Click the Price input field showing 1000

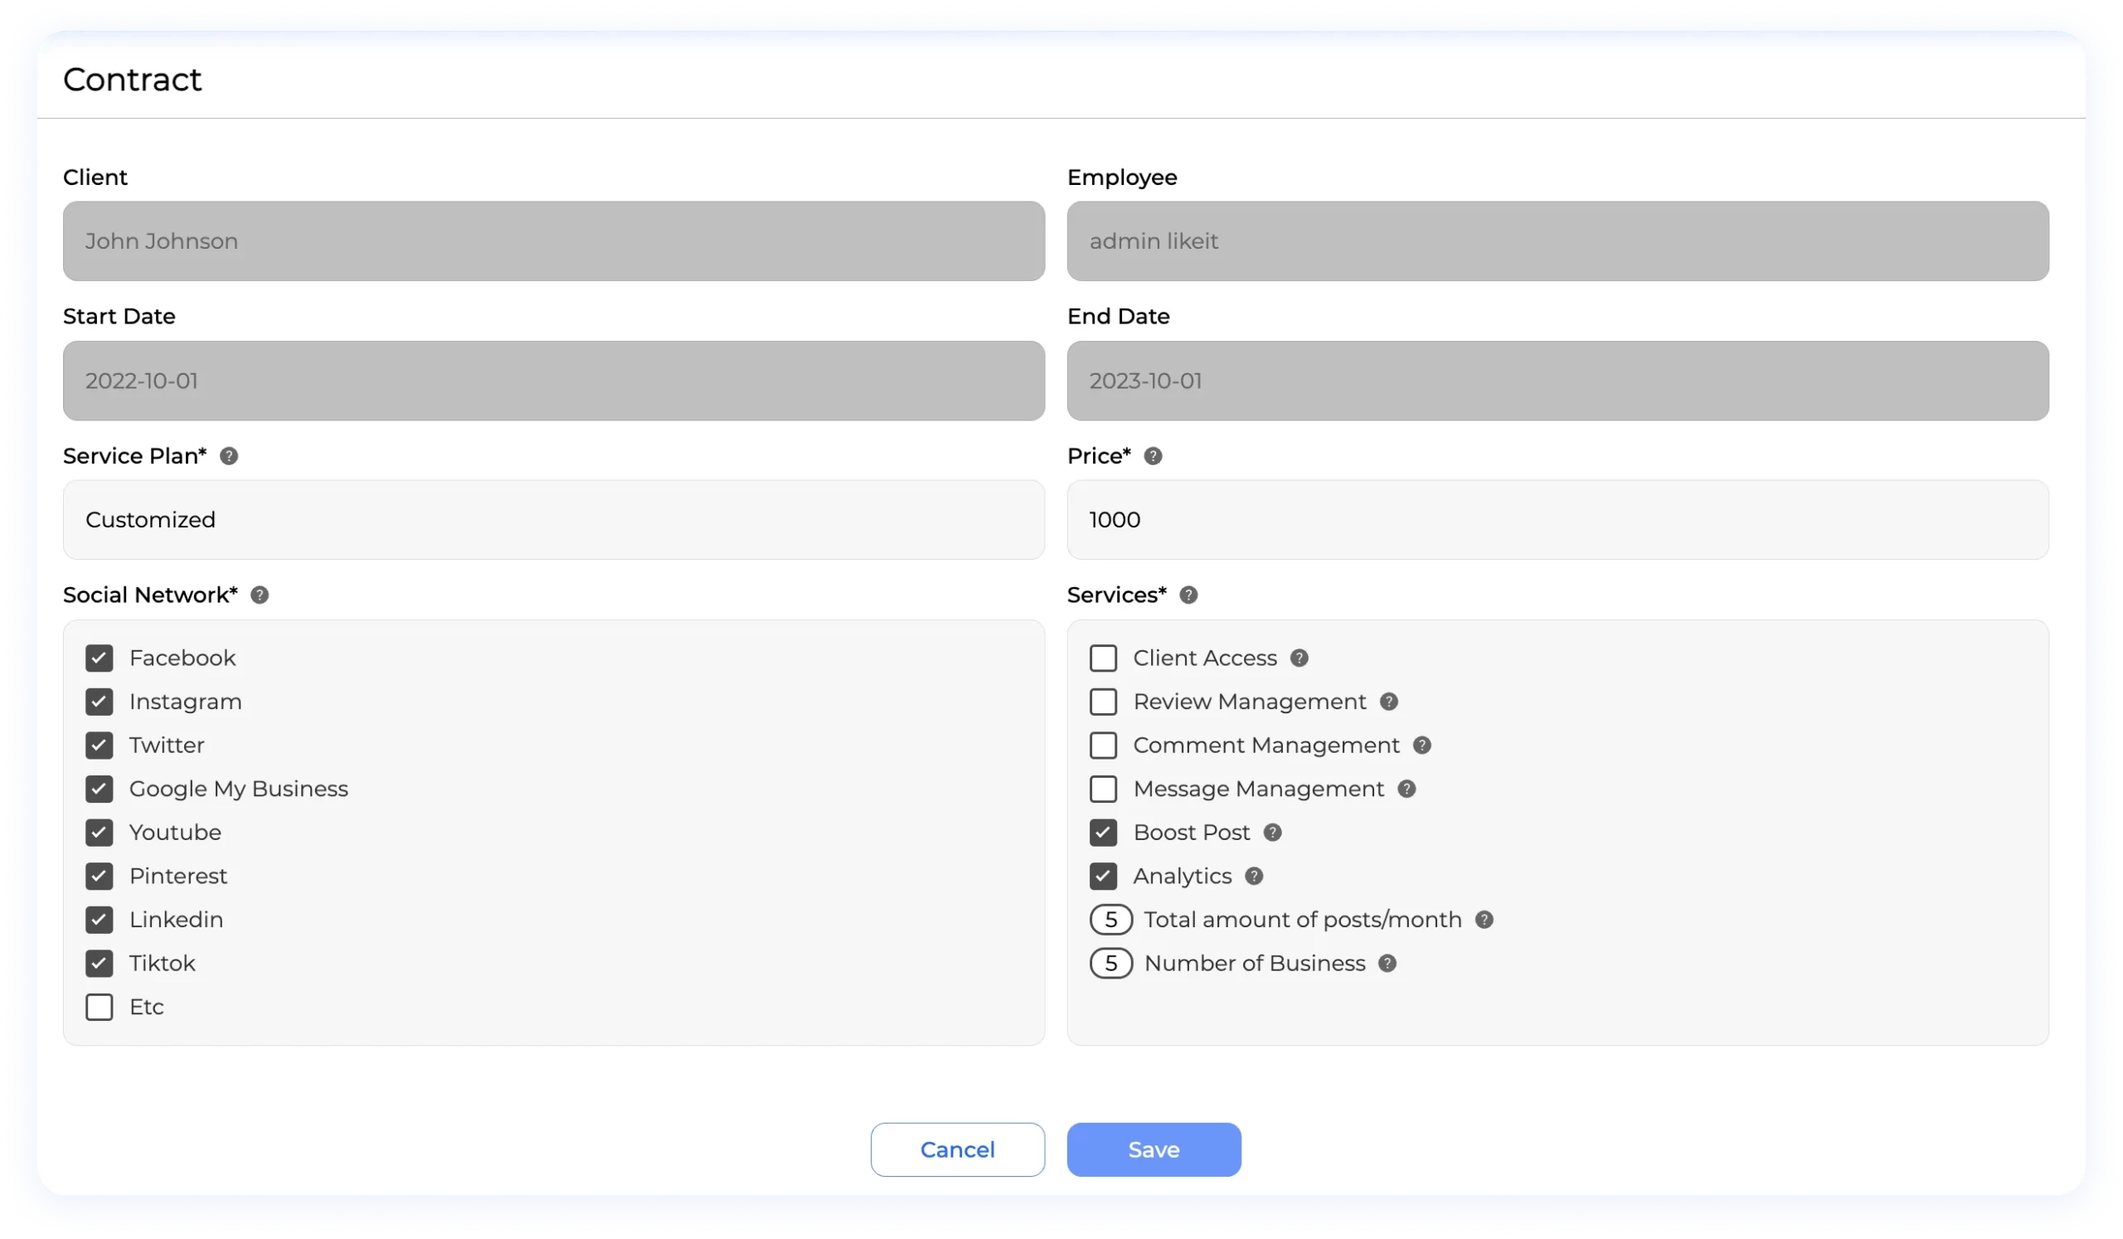point(1557,520)
